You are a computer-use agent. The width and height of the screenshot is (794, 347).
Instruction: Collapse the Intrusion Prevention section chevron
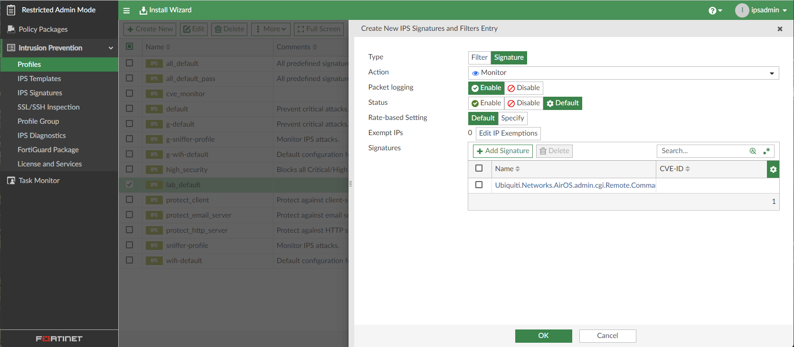click(x=111, y=48)
